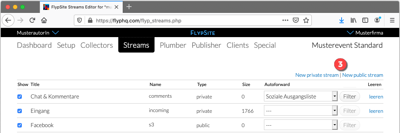
Task: Toggle Show checkbox for Facebook stream
Action: click(x=19, y=125)
